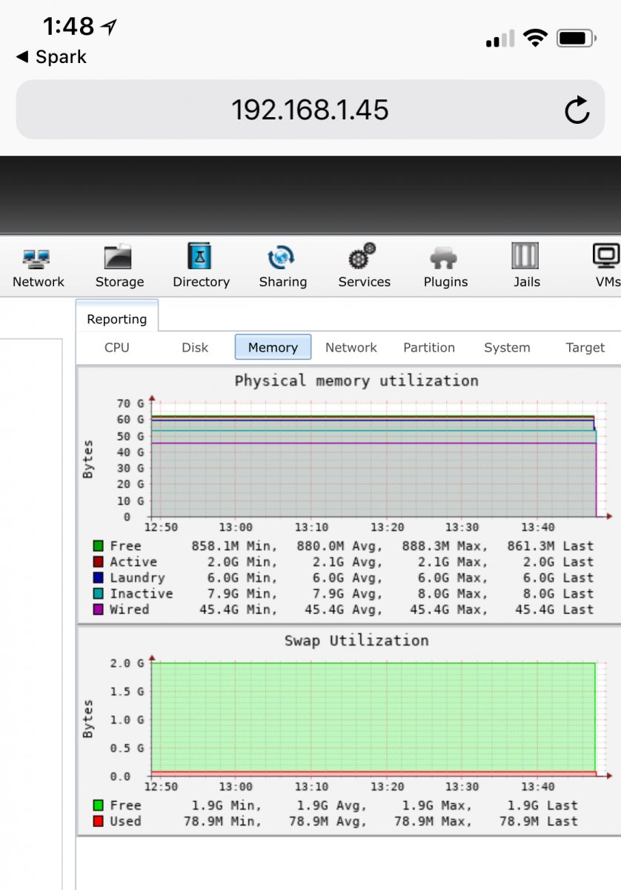Select the Memory reporting tab

[x=273, y=347]
